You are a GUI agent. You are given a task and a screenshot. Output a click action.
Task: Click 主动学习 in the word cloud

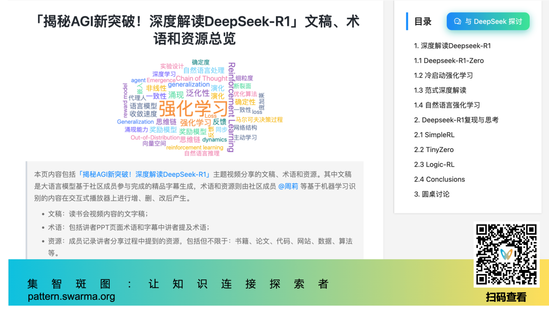pyautogui.click(x=245, y=138)
